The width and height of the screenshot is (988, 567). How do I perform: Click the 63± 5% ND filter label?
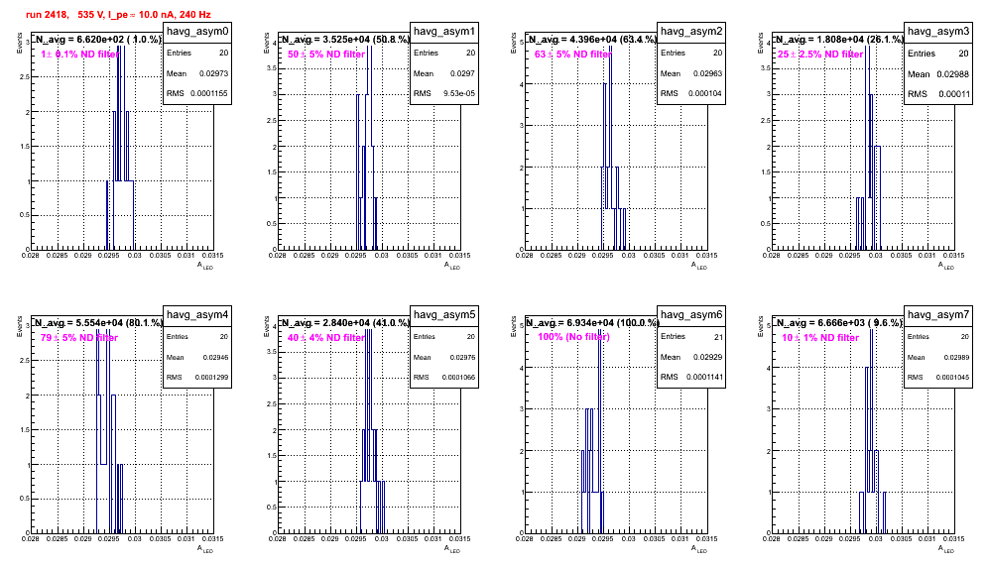point(573,55)
